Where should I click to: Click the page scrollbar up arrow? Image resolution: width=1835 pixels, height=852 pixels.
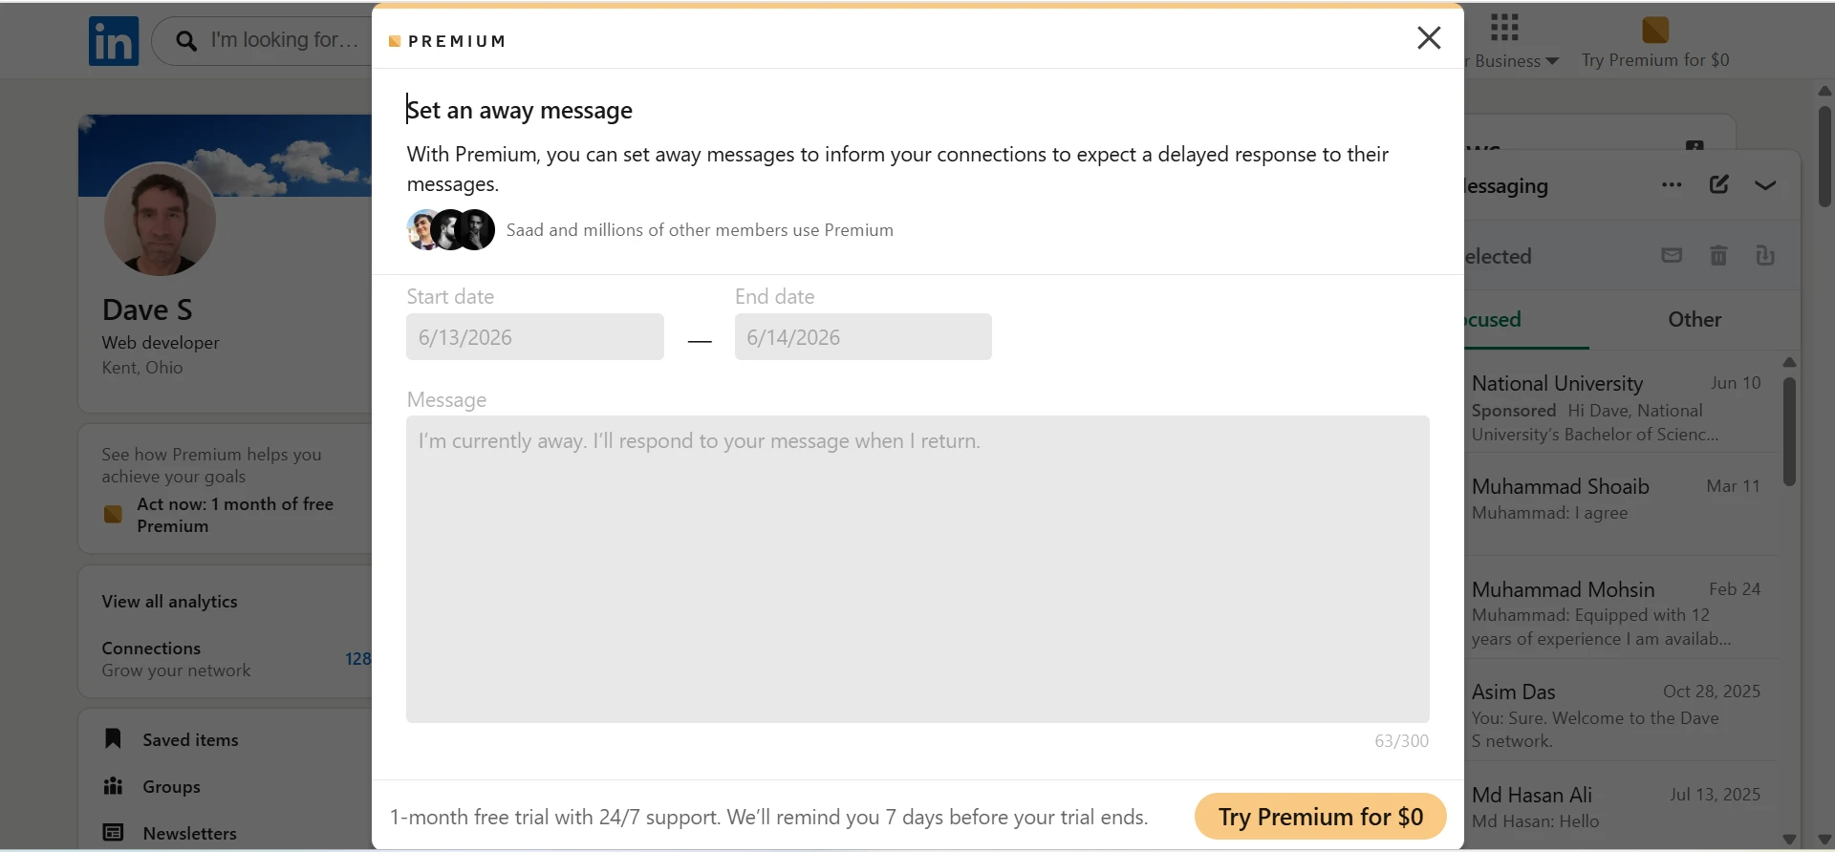[x=1824, y=92]
